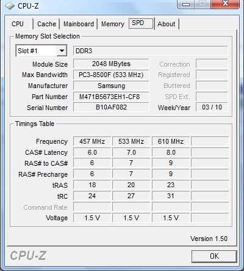244x271 pixels.
Task: Click the 533 MHz frequency cell
Action: point(131,141)
